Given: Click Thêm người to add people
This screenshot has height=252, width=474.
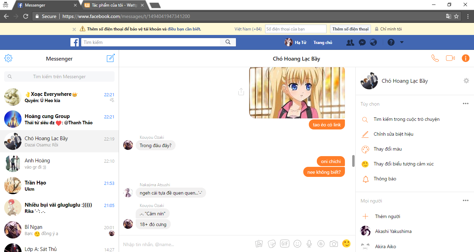Looking at the screenshot, I should pos(387,216).
